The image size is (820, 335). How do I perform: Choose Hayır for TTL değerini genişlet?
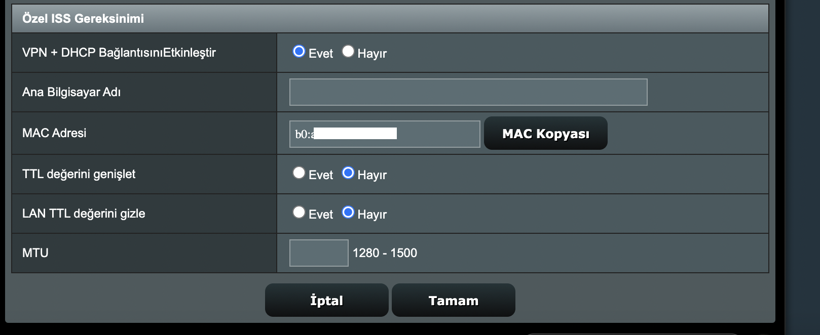[348, 173]
